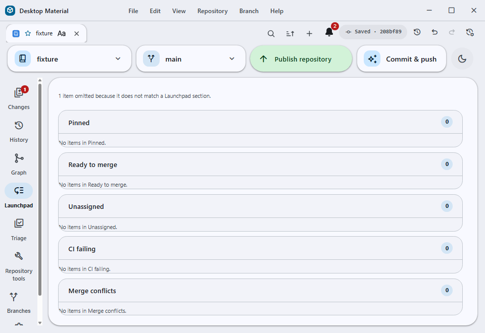This screenshot has height=333, width=485.
Task: Open the Edit menu
Action: (x=155, y=11)
